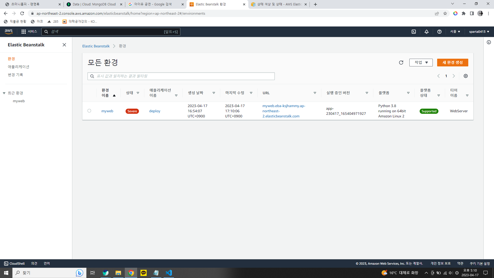Click the Severe status badge
Viewport: 494px width, 278px height.
tap(132, 111)
